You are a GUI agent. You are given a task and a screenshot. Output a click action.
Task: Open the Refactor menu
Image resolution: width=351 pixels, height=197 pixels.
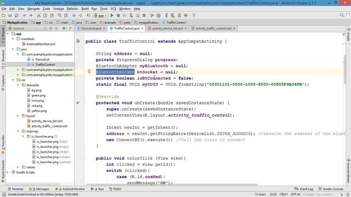[x=72, y=9]
